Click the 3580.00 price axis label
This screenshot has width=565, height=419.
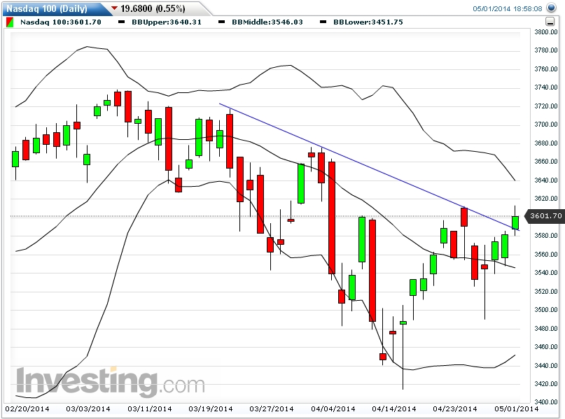pyautogui.click(x=545, y=236)
